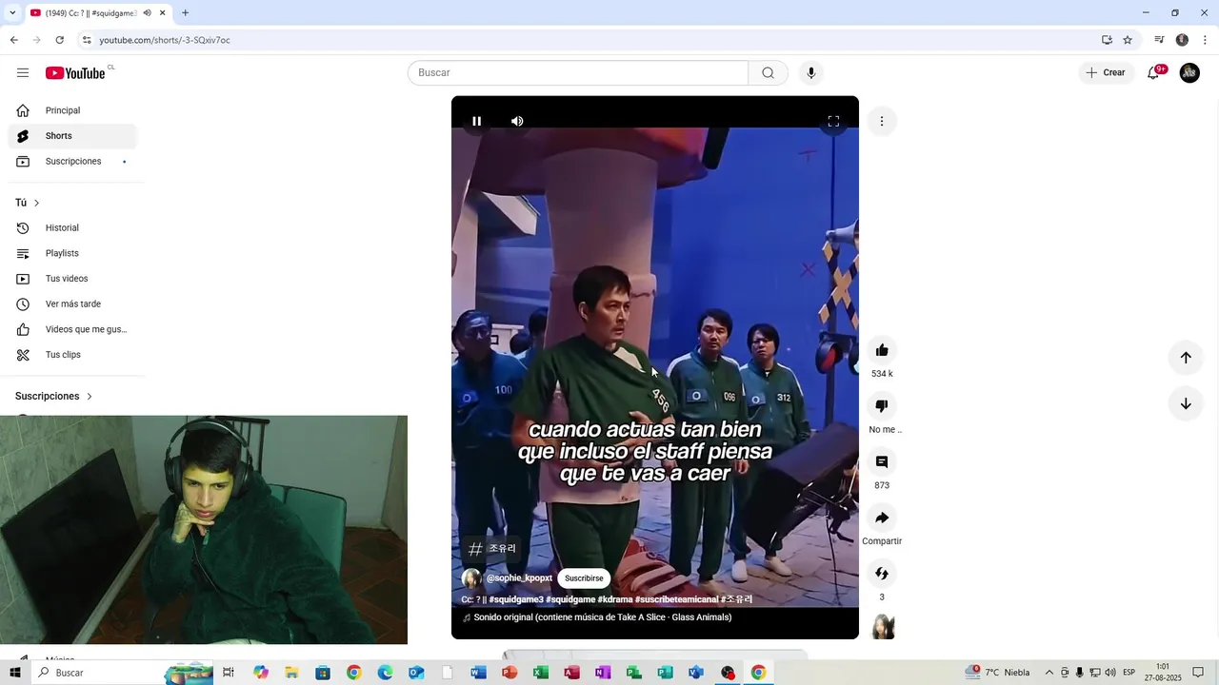1219x685 pixels.
Task: Open Suscripciones in the sidebar
Action: (72, 162)
